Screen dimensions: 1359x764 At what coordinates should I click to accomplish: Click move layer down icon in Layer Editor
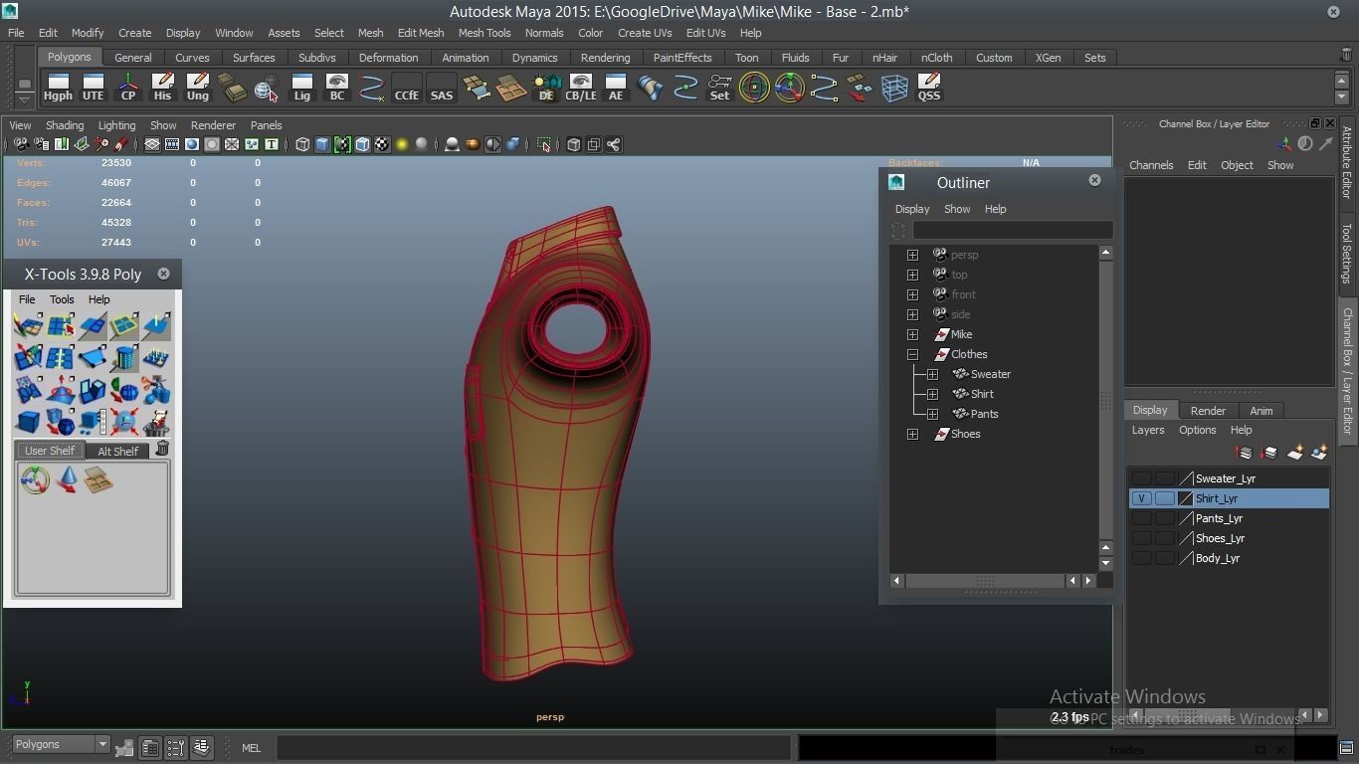pyautogui.click(x=1268, y=453)
